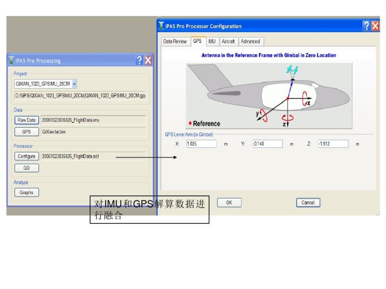
Task: Click the Y lever arm field showing -0.140
Action: pos(267,144)
